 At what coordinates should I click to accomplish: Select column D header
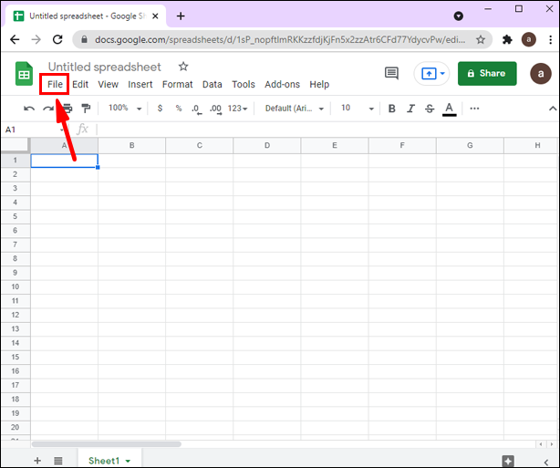point(267,145)
